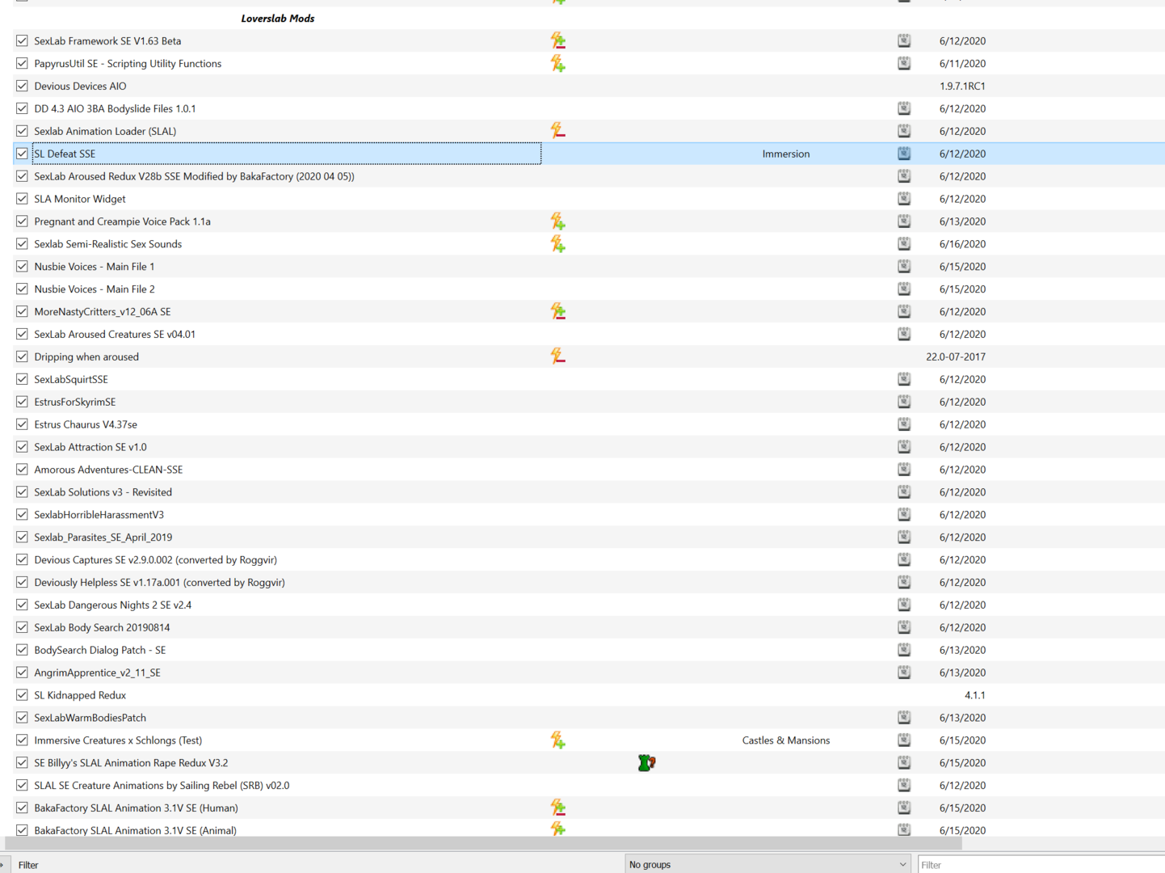Click conflict icon for Dripping when aroused
This screenshot has height=873, width=1165.
pyautogui.click(x=557, y=356)
